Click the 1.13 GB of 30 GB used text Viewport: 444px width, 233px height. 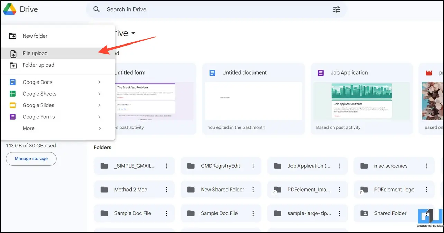[31, 146]
